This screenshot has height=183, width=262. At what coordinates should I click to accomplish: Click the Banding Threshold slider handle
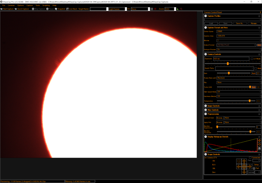250,132
